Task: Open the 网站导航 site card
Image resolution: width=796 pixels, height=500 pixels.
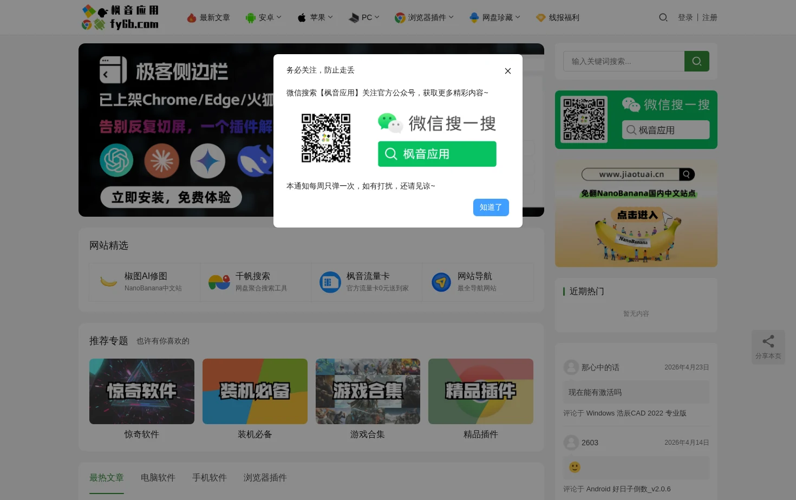Action: 478,282
